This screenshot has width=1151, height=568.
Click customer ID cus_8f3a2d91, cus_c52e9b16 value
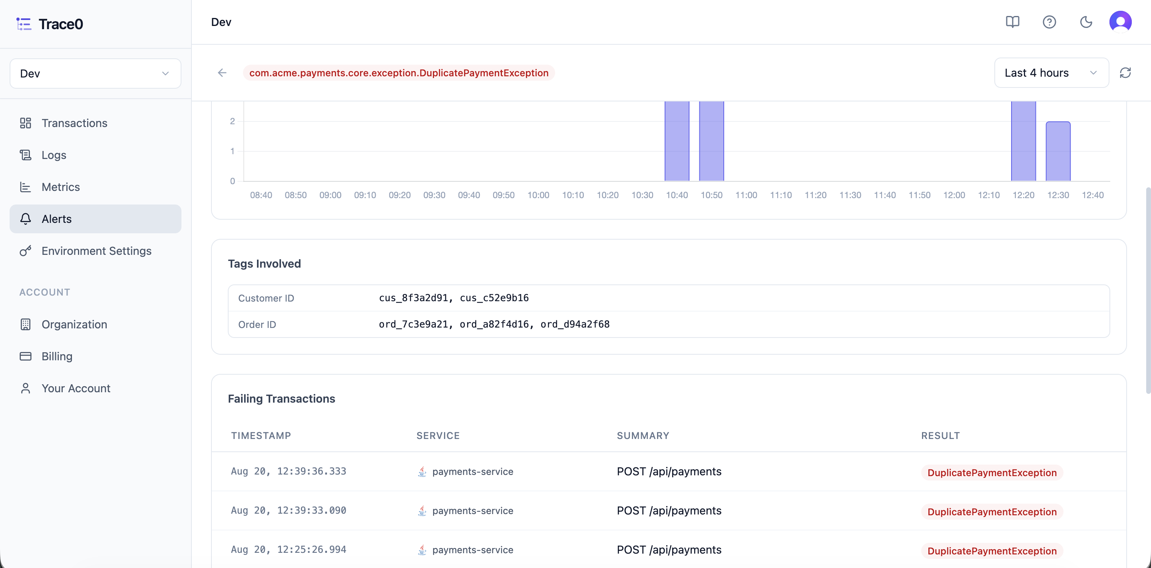(454, 298)
